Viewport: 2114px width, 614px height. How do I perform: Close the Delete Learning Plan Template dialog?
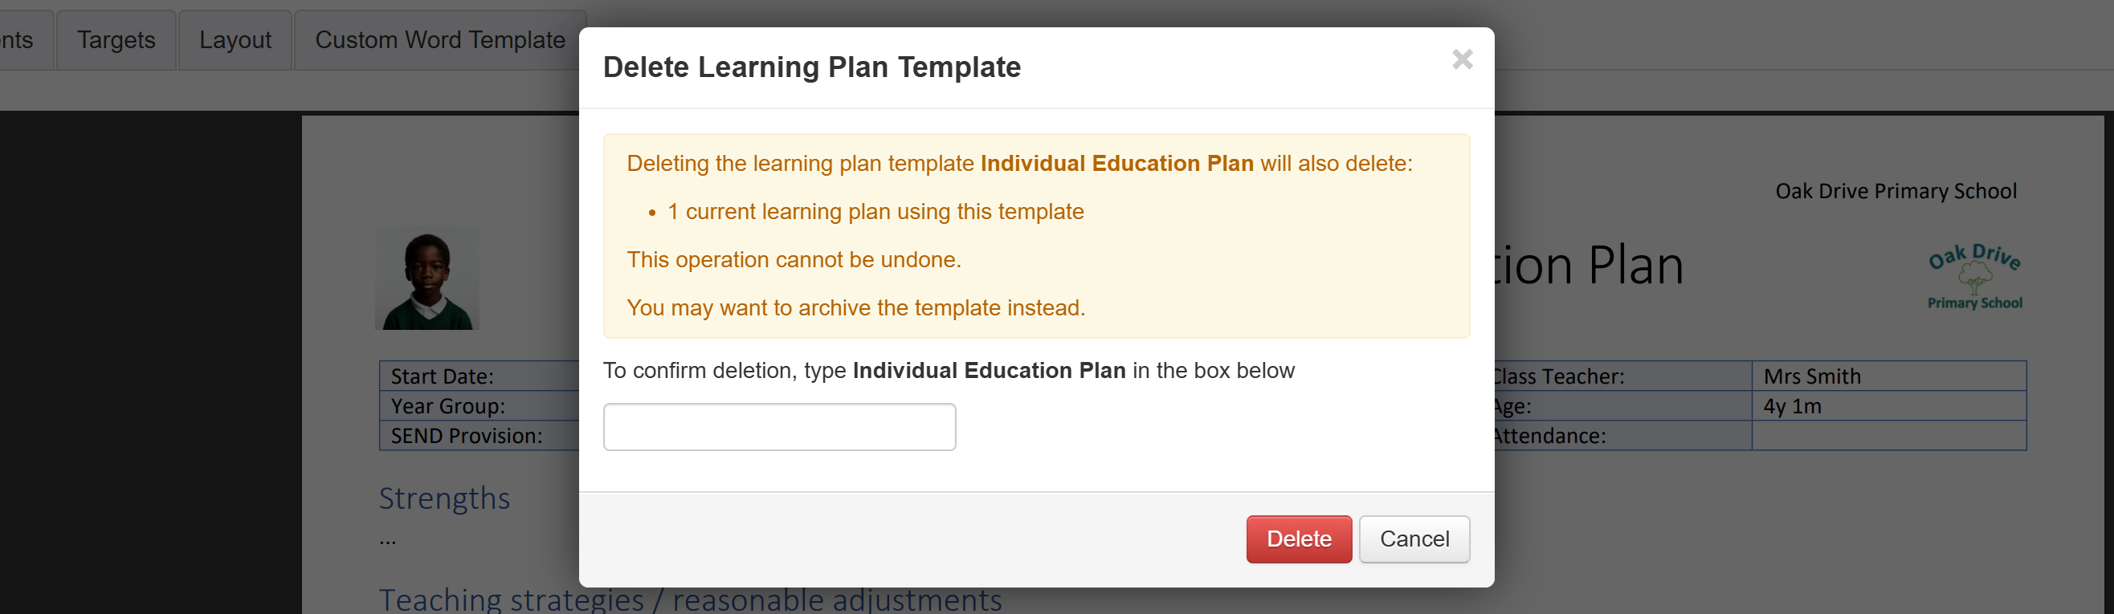click(1462, 60)
